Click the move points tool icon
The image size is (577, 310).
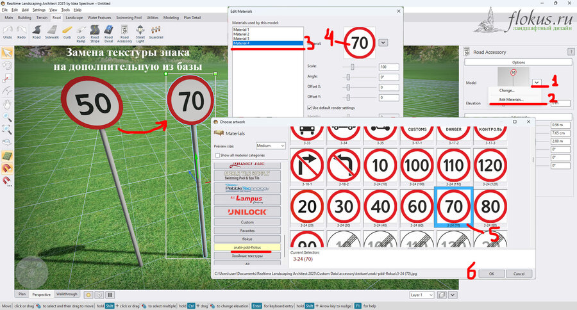coord(7,78)
